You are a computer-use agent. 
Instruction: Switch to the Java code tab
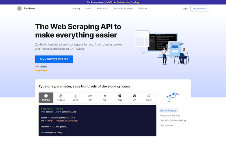click(x=75, y=98)
